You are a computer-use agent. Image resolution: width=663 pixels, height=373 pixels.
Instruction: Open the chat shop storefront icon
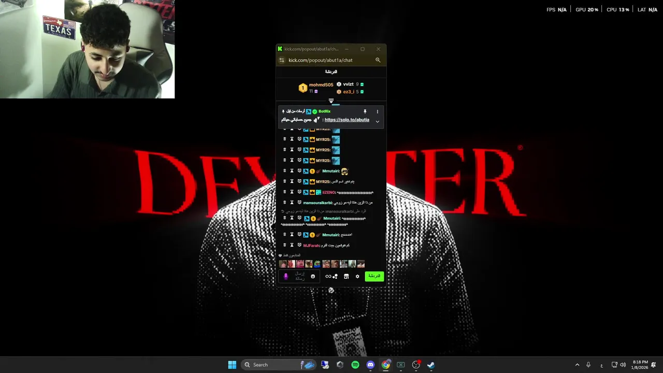346,276
